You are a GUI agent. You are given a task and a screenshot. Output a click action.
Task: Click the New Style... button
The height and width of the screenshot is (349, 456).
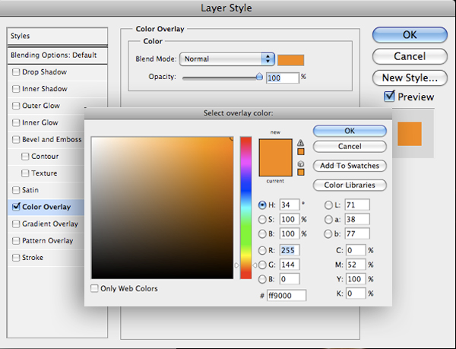tap(410, 78)
